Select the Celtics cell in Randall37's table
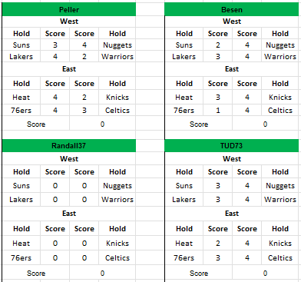Viewport: 301px width, 282px height. tap(117, 257)
